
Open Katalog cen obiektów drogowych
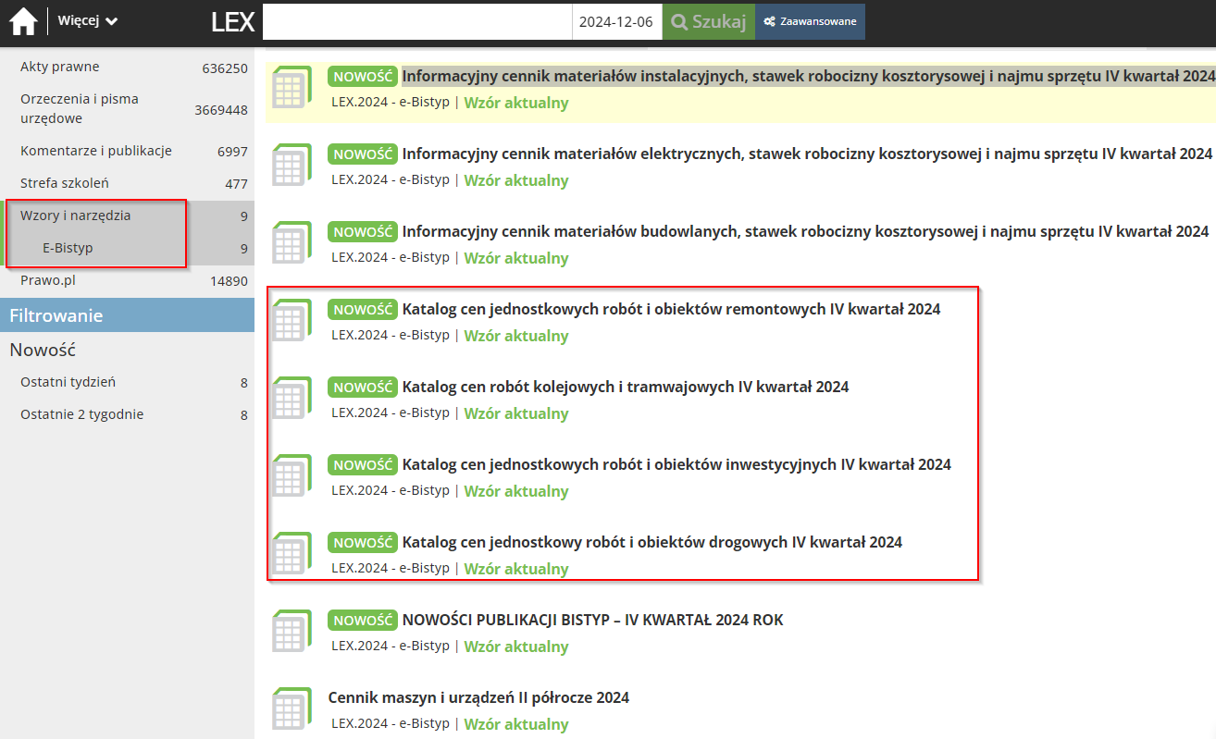click(651, 542)
